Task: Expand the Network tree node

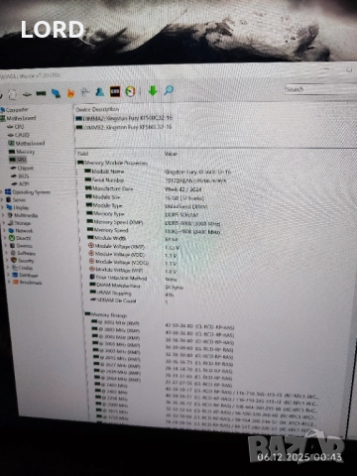Action: [4, 231]
